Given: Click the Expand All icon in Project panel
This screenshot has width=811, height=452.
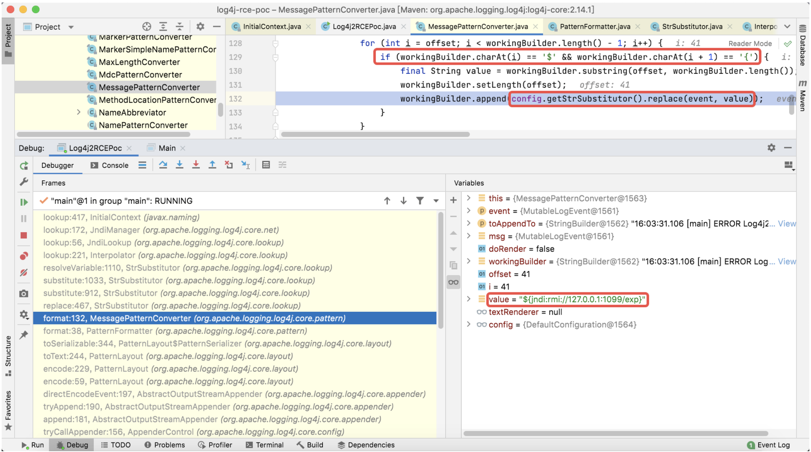Looking at the screenshot, I should point(163,26).
